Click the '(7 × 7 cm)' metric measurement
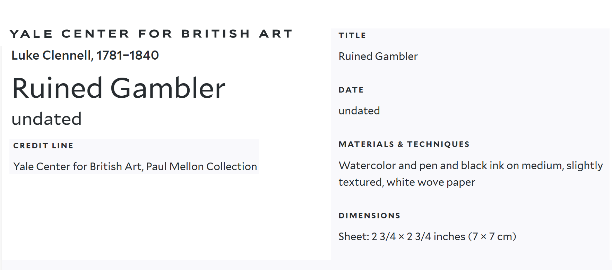Screen dimensions: 612x270 click(492, 237)
